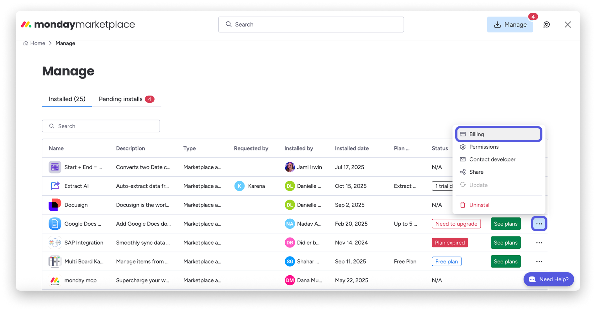Click the Extract AI app name

(x=76, y=186)
